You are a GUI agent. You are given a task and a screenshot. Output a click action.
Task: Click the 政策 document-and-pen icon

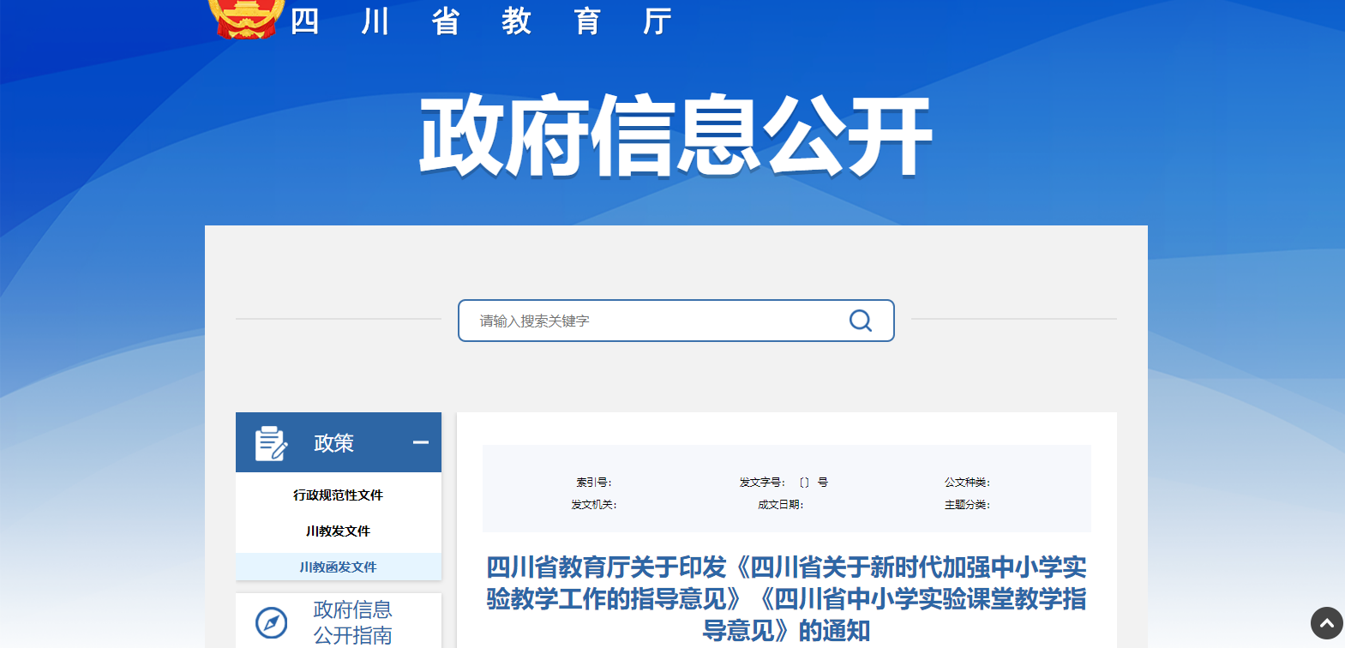pyautogui.click(x=271, y=443)
